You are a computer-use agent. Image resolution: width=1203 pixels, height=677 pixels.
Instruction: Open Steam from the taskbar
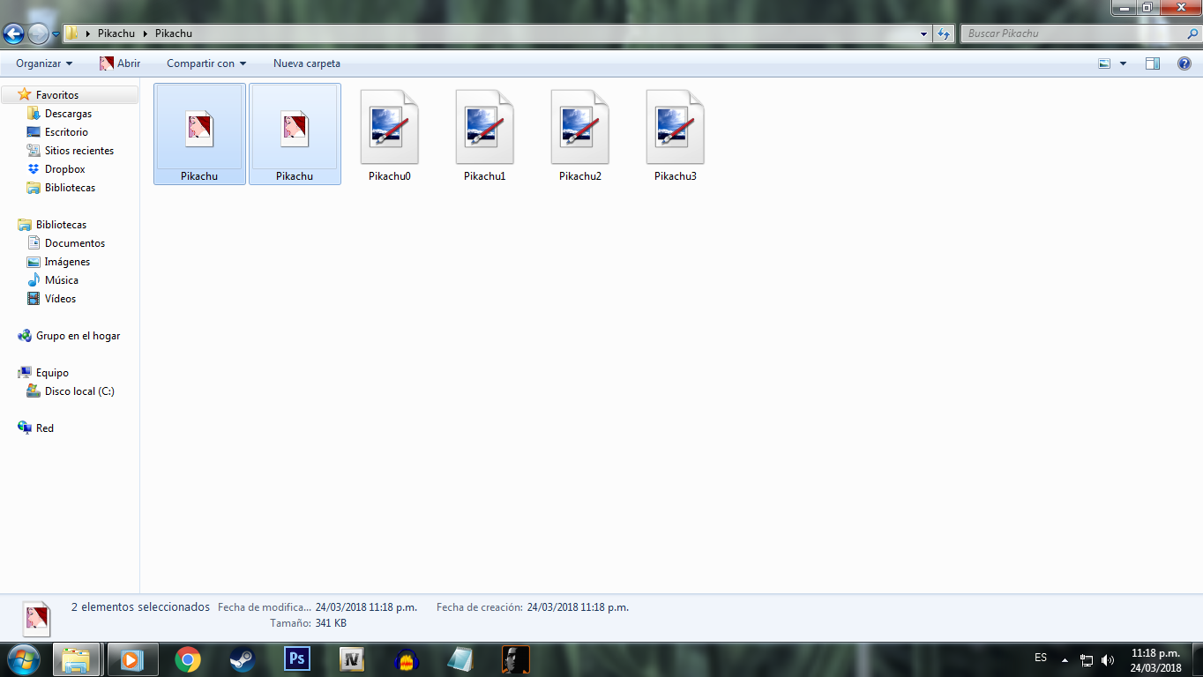[x=243, y=659]
